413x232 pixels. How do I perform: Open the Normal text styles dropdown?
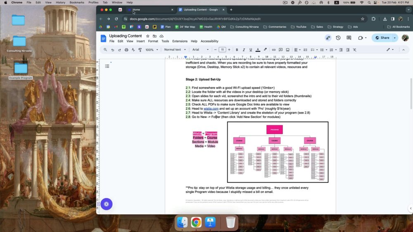pos(175,50)
